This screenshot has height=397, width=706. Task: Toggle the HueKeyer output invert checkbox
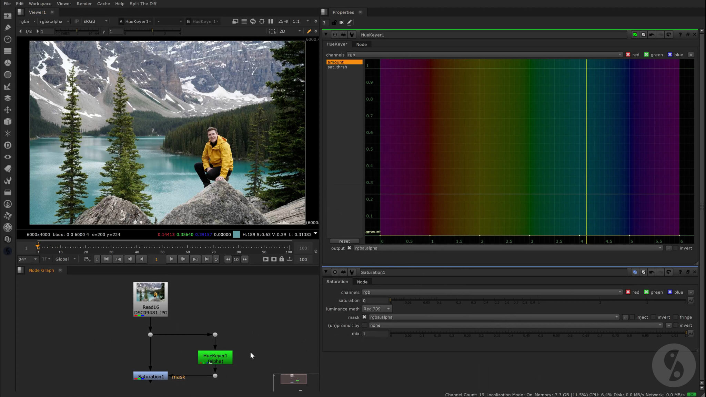click(676, 248)
